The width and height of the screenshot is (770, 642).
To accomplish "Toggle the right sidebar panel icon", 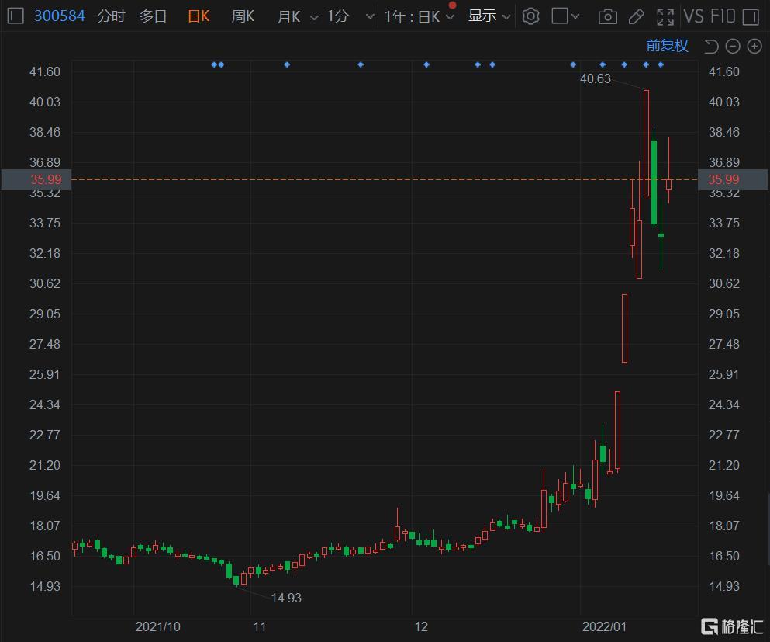I will [x=751, y=17].
